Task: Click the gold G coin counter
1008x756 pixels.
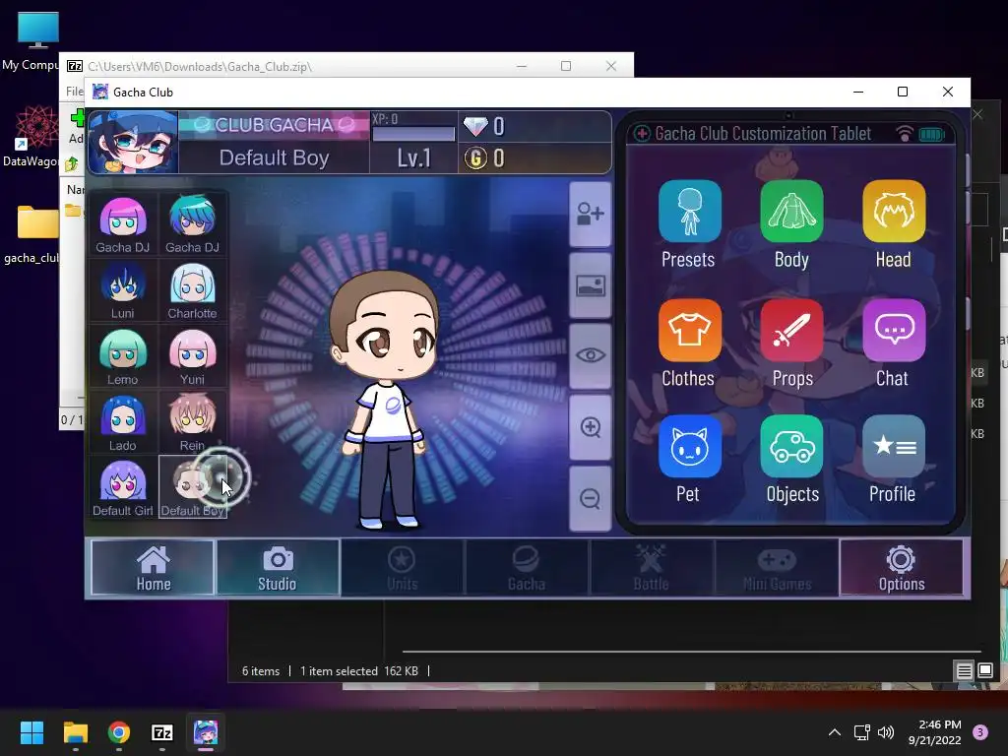Action: (535, 158)
